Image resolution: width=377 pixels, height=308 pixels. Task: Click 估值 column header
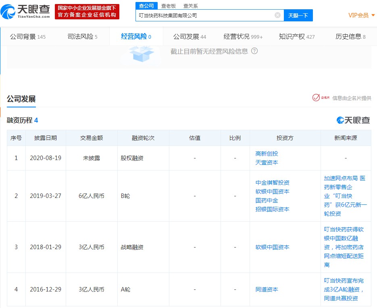(x=195, y=138)
